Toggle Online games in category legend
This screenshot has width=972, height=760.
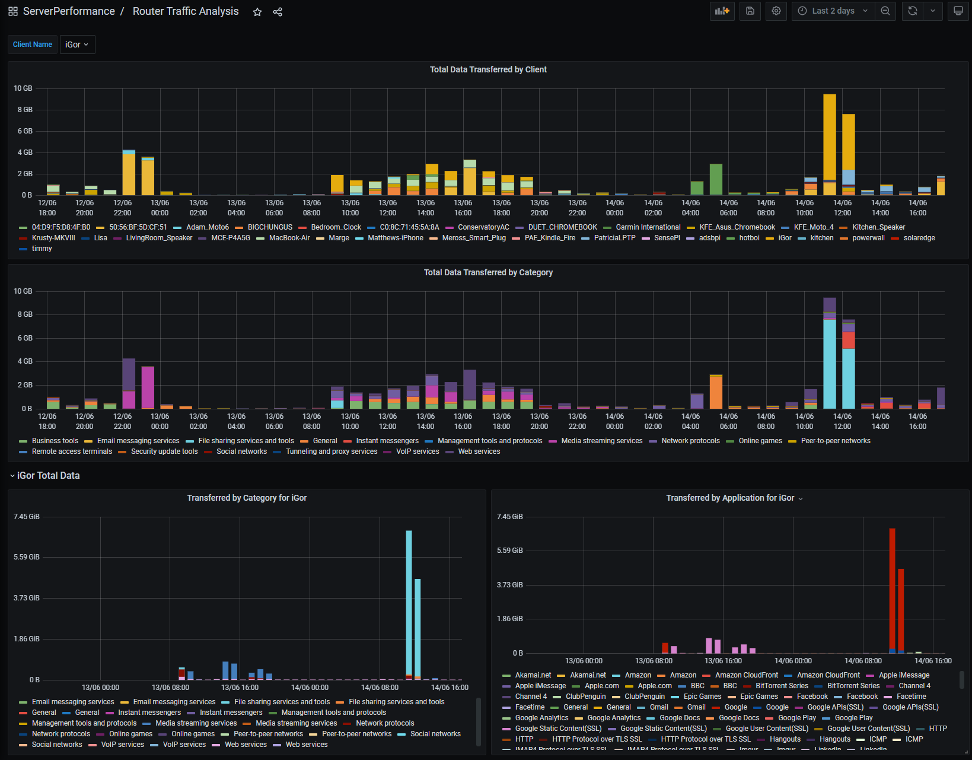[x=760, y=441]
